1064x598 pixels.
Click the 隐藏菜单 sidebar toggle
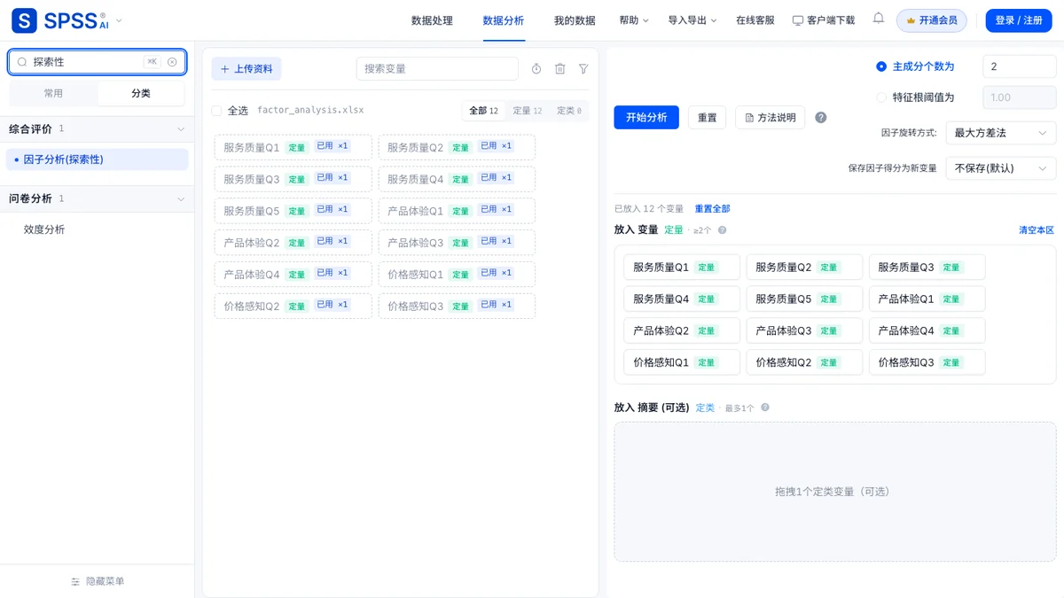tap(98, 581)
